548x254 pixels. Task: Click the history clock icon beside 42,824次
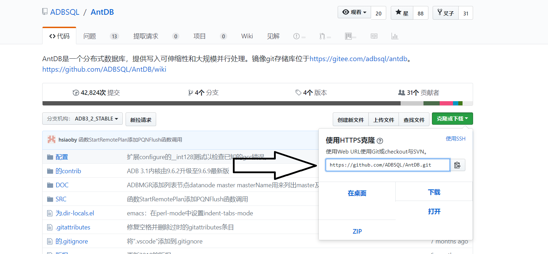click(x=76, y=93)
